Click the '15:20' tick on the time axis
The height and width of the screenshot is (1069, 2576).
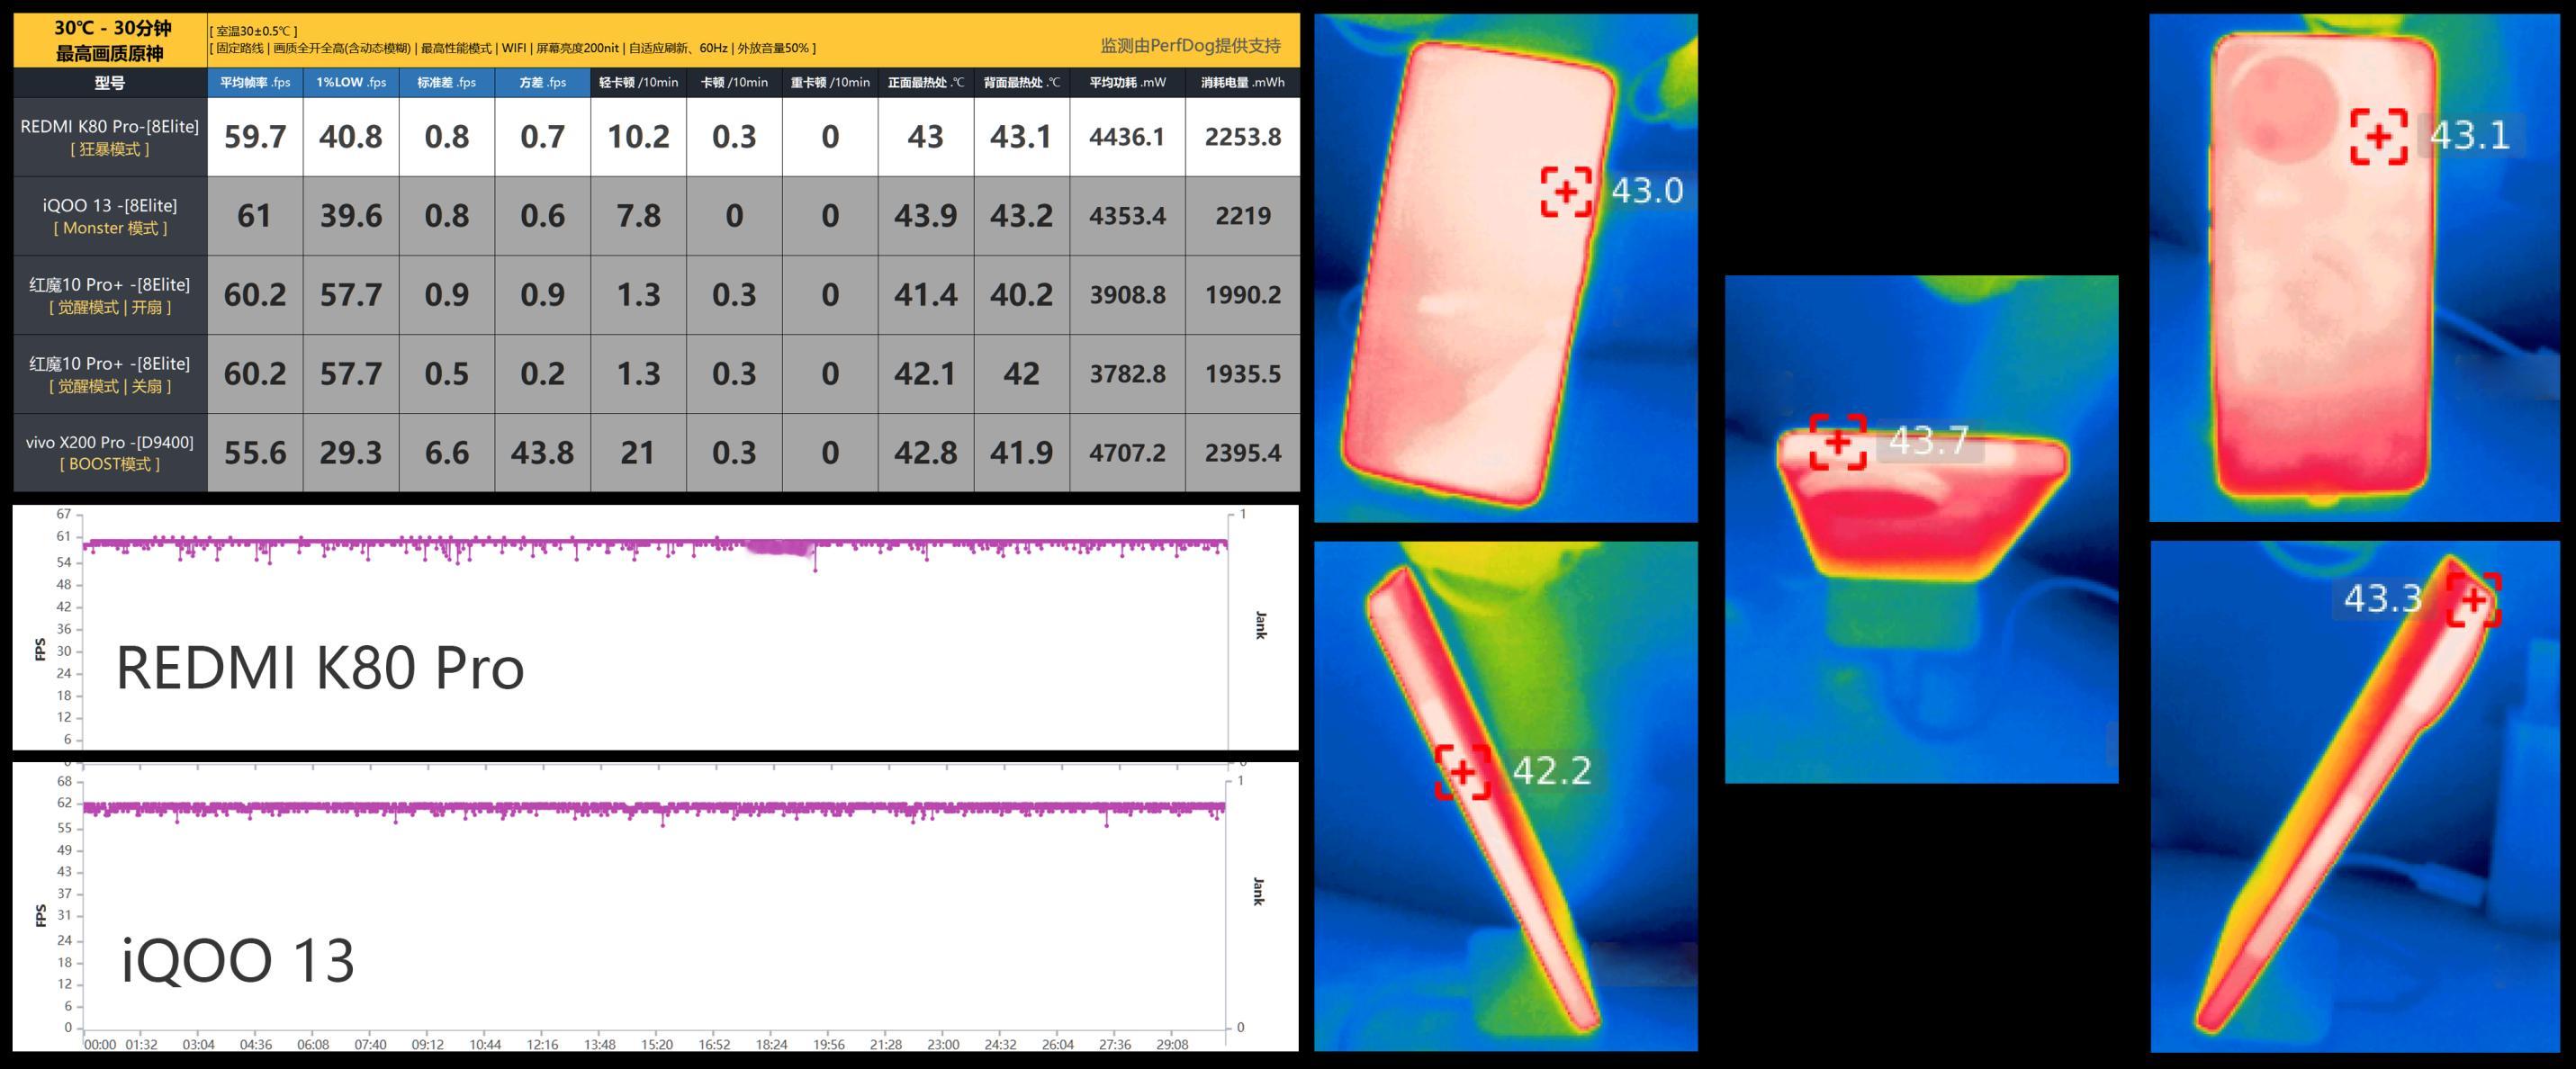coord(657,1045)
